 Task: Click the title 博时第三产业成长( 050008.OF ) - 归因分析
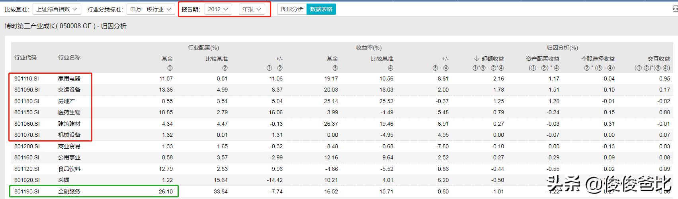(x=66, y=26)
